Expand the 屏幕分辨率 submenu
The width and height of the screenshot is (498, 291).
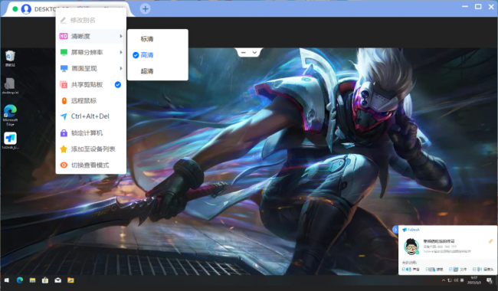click(x=91, y=52)
